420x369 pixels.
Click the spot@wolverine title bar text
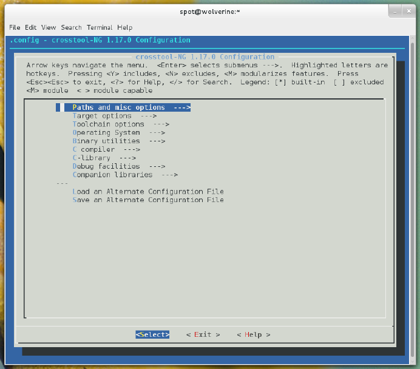[210, 12]
